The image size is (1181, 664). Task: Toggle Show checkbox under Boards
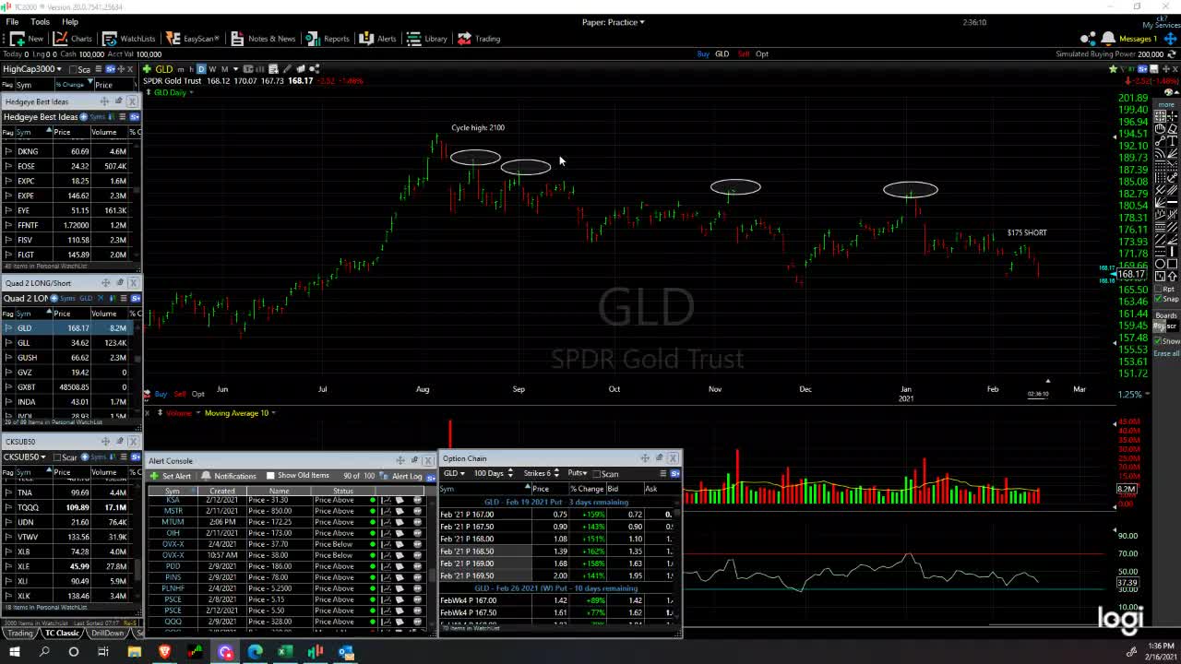1160,341
